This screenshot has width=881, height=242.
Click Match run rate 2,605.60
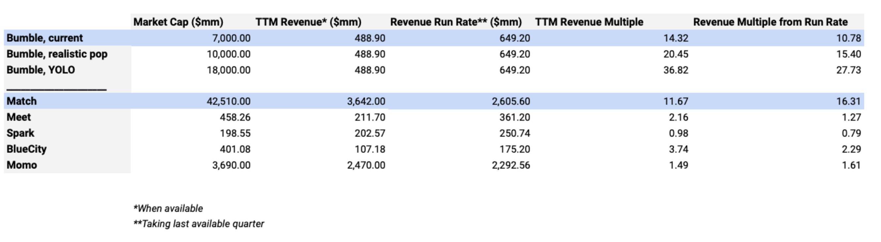[x=511, y=101]
